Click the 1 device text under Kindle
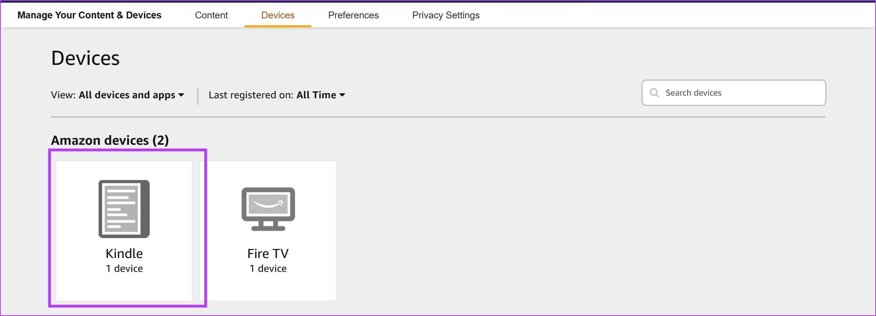 [124, 268]
